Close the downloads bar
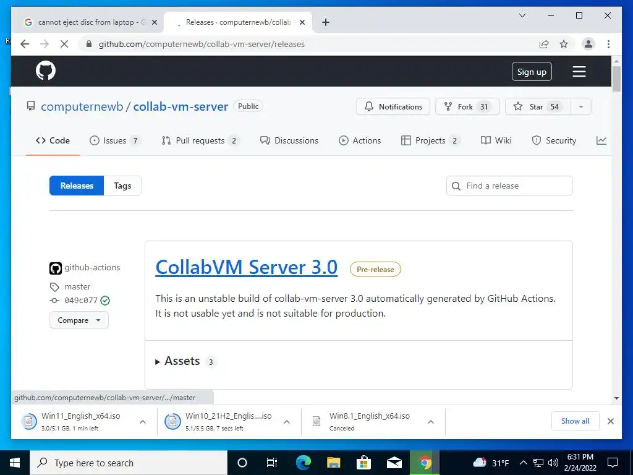The width and height of the screenshot is (633, 475). (610, 421)
